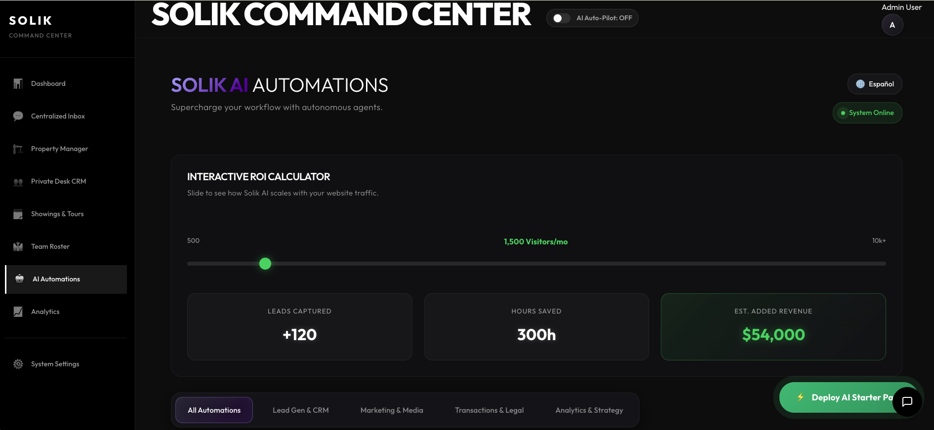Click the lightning bolt on Deploy button
Screen dimensions: 934x430
pos(800,397)
